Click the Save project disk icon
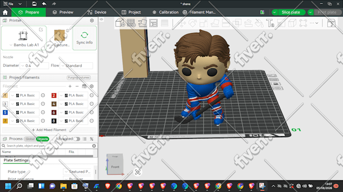Screen dimensions: 343x192 pos(34,4)
